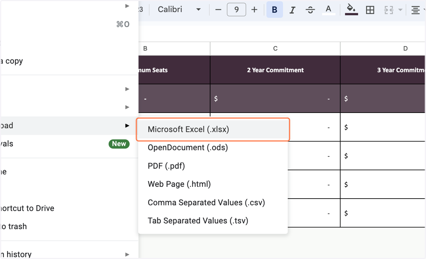Screen dimensions: 426x259
Task: Open the fill color picker
Action: tap(351, 10)
